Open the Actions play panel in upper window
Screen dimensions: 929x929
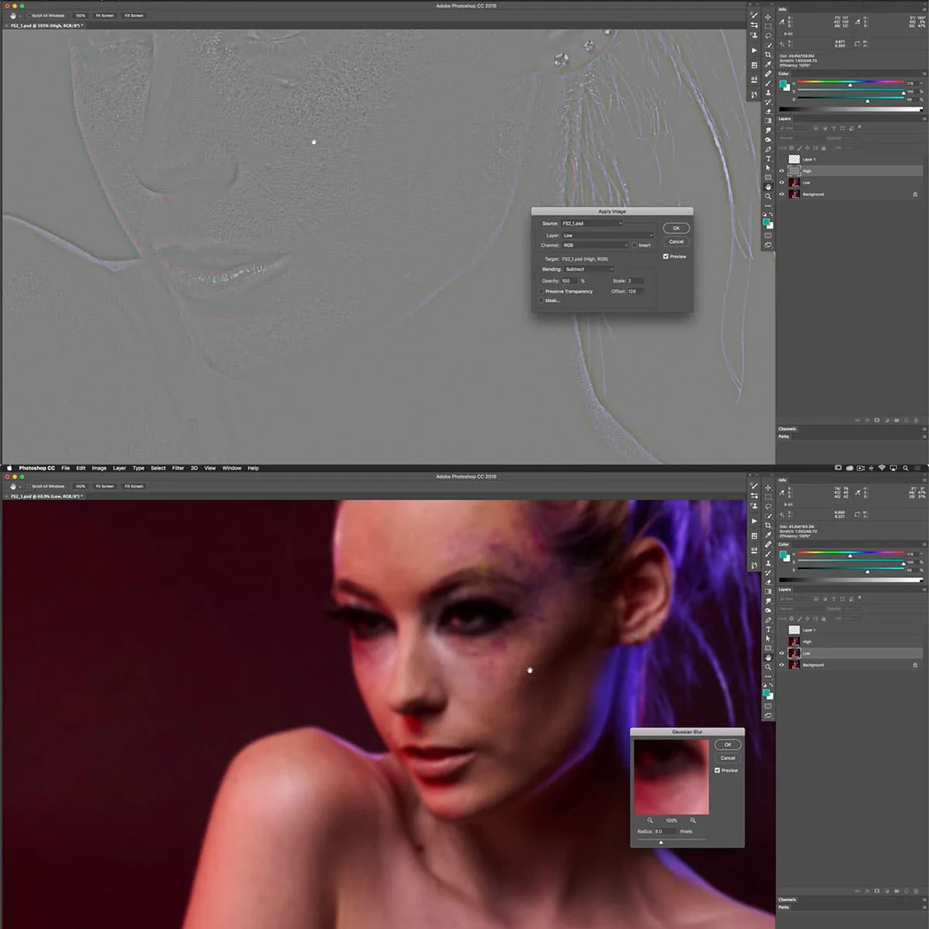pyautogui.click(x=754, y=50)
